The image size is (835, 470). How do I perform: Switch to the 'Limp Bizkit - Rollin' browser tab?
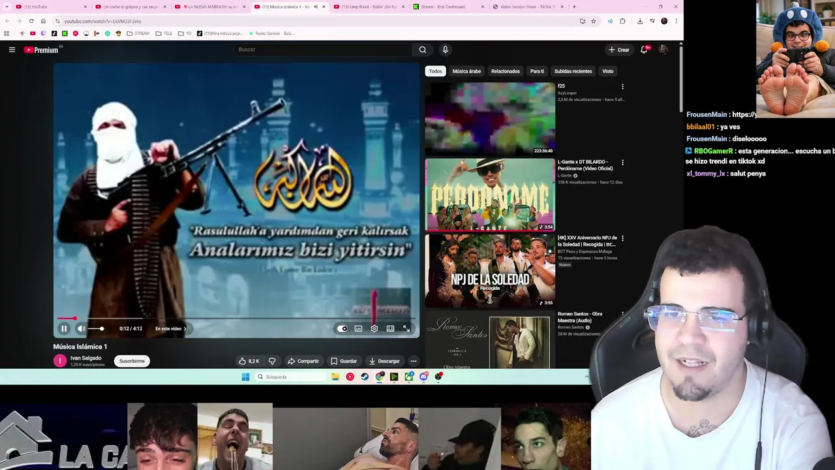369,7
